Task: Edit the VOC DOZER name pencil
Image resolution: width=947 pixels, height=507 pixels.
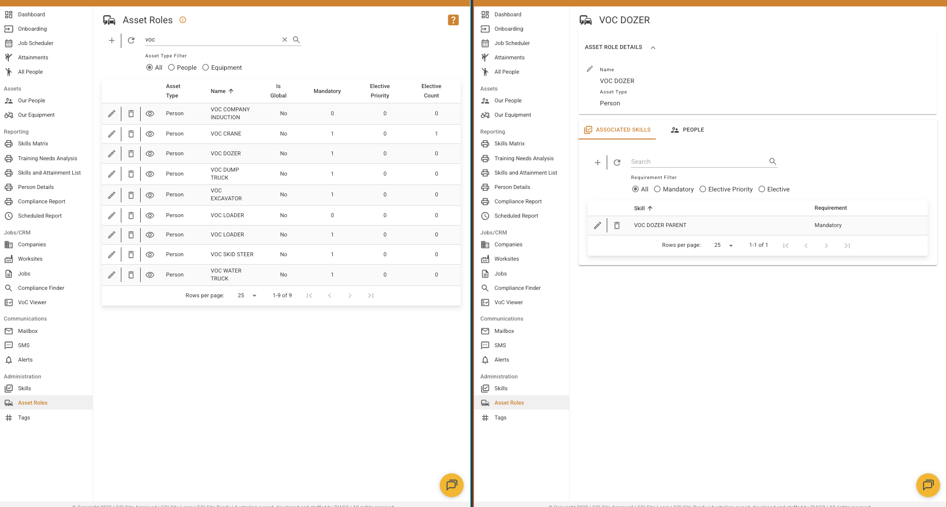Action: (x=589, y=69)
